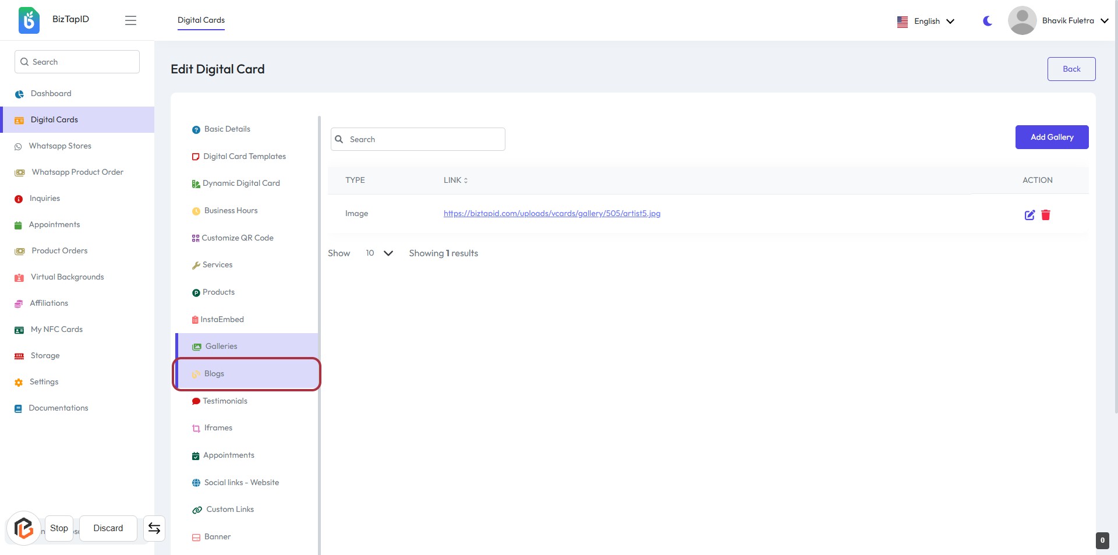Click the edit pencil icon for gallery image

click(x=1029, y=215)
